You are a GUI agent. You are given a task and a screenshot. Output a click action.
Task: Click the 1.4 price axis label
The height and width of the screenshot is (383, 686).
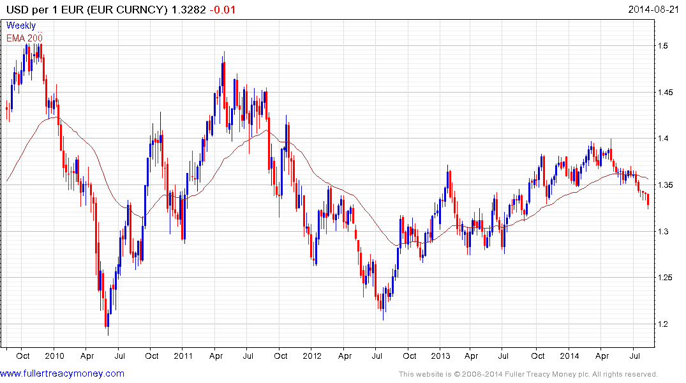(x=663, y=139)
